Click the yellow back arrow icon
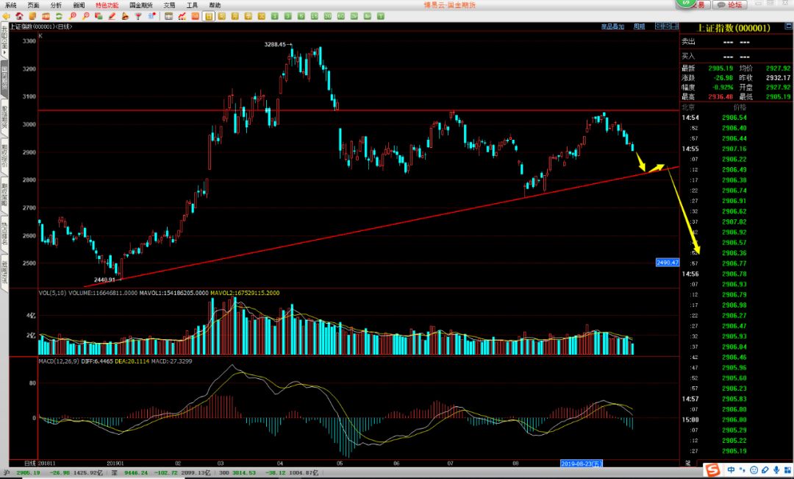This screenshot has height=479, width=794. [x=6, y=16]
